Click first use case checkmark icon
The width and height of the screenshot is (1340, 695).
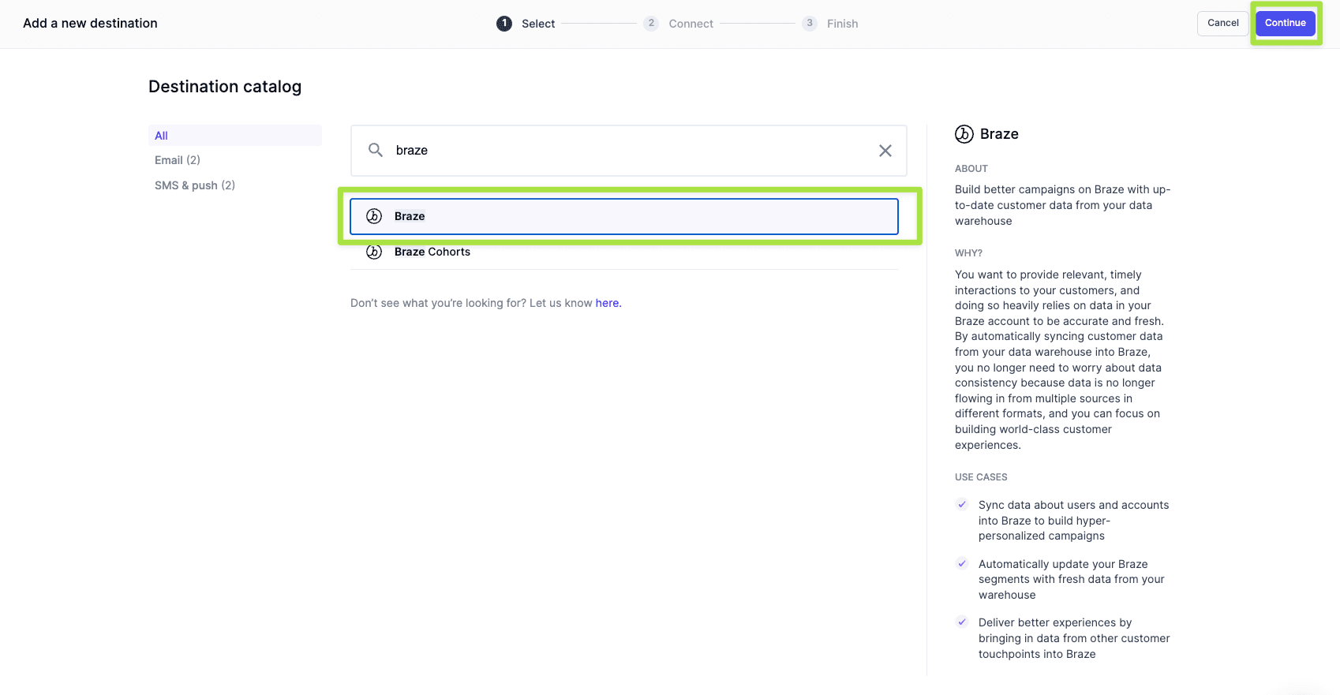point(962,505)
